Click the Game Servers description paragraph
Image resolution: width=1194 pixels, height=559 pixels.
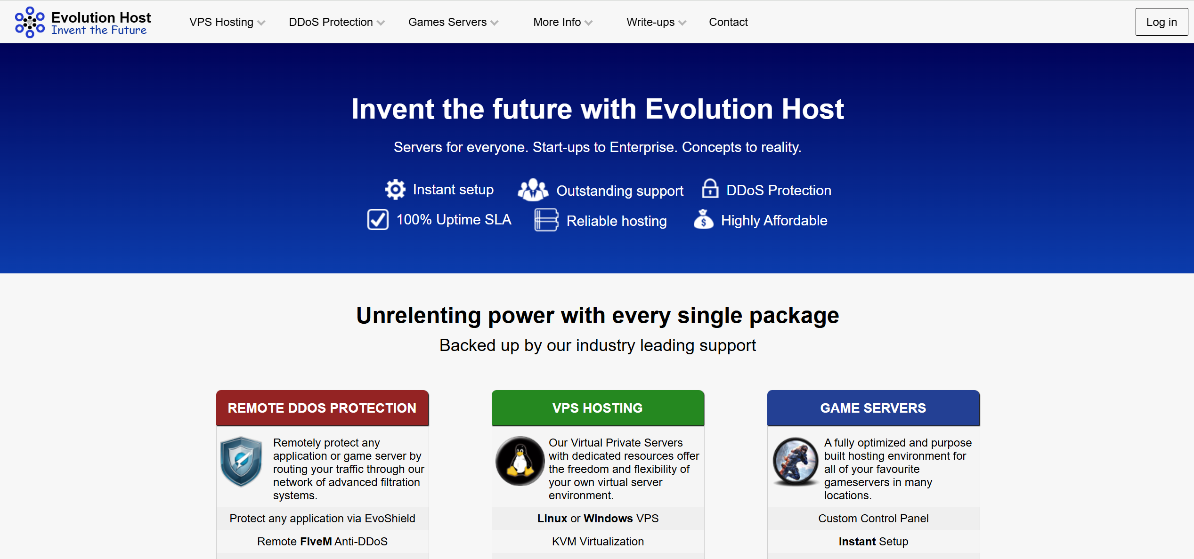pos(898,469)
